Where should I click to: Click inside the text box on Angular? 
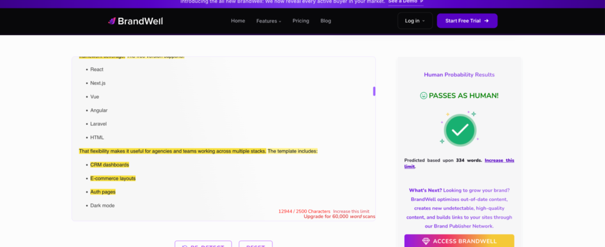[x=99, y=110]
